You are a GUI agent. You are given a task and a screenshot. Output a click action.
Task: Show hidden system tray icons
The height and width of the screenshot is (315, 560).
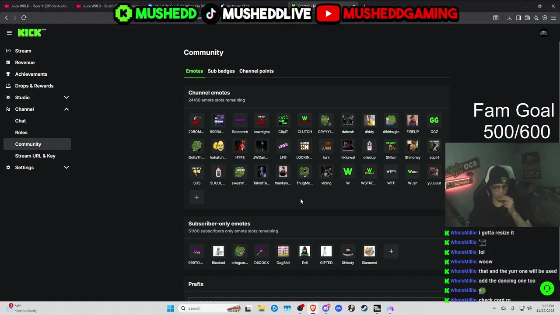point(494,308)
